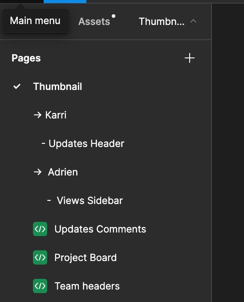Click green code icon beside Team headers
The height and width of the screenshot is (302, 244).
(x=40, y=286)
